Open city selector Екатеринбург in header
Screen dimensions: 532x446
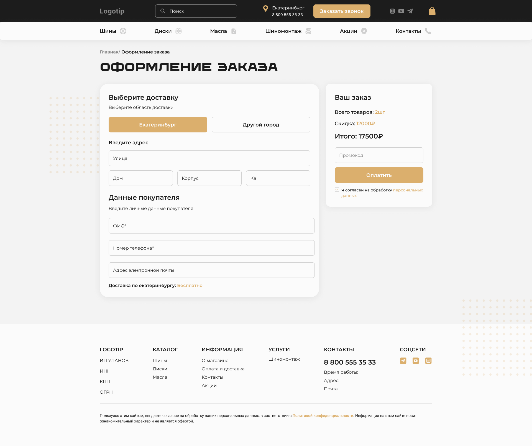288,8
